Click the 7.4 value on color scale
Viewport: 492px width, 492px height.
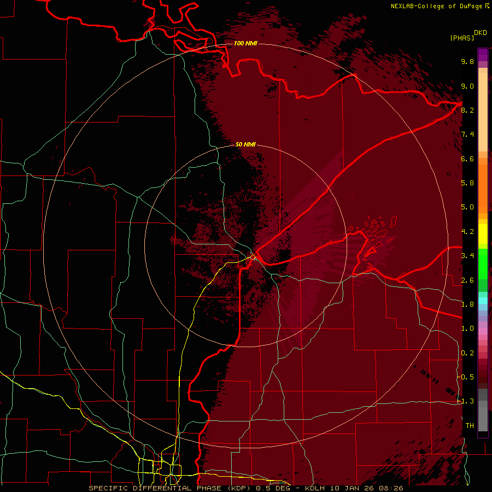point(467,134)
